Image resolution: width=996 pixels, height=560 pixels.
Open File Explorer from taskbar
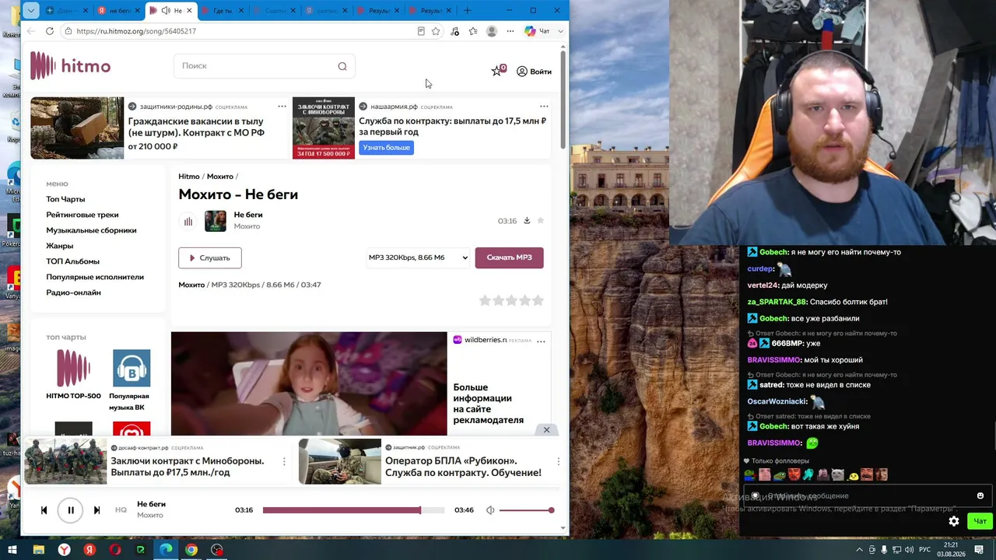pyautogui.click(x=38, y=550)
